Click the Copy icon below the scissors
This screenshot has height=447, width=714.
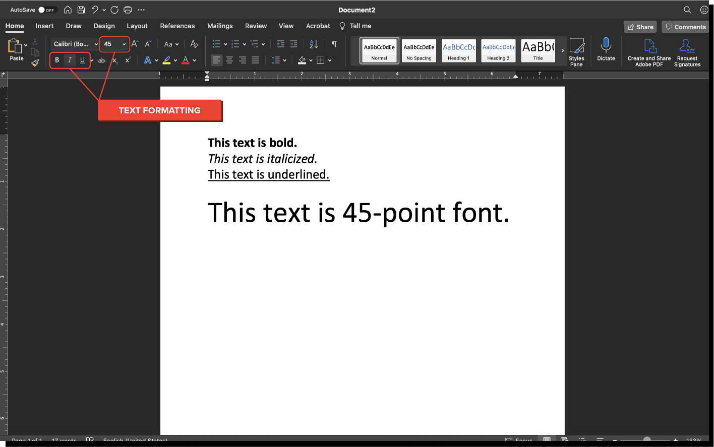tap(35, 52)
